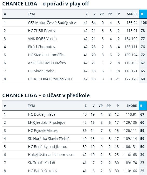Click the blue B header in play off table
Viewport: 147px width, 175px height.
click(143, 14)
